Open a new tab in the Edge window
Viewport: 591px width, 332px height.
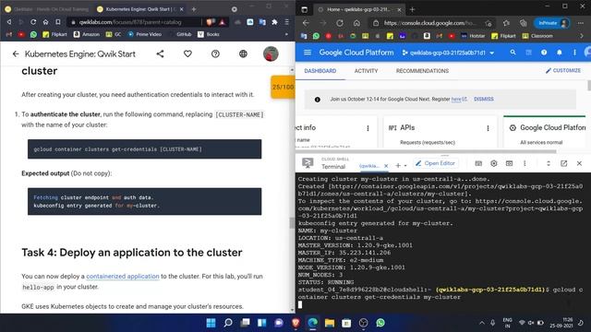[x=412, y=9]
